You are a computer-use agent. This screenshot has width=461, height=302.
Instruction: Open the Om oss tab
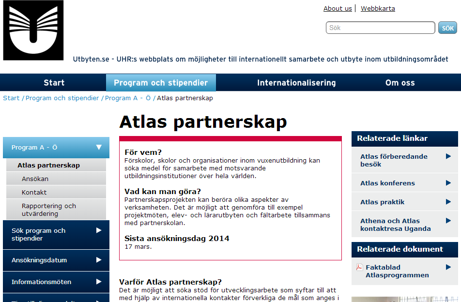(x=400, y=83)
